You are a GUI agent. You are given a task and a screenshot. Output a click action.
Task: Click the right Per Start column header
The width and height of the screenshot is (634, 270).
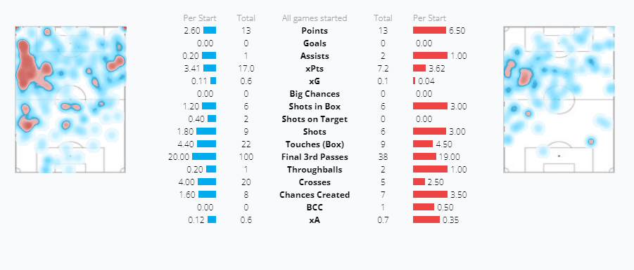click(x=429, y=18)
